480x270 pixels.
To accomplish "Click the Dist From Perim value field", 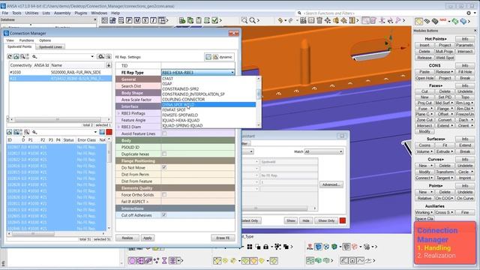I will coord(198,174).
